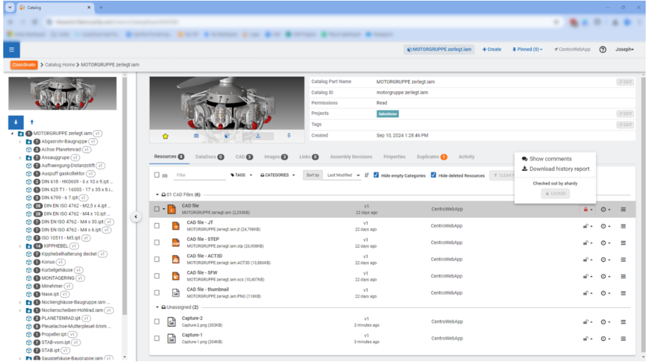Click the lock icon on the CAD file - JT row

pos(585,226)
